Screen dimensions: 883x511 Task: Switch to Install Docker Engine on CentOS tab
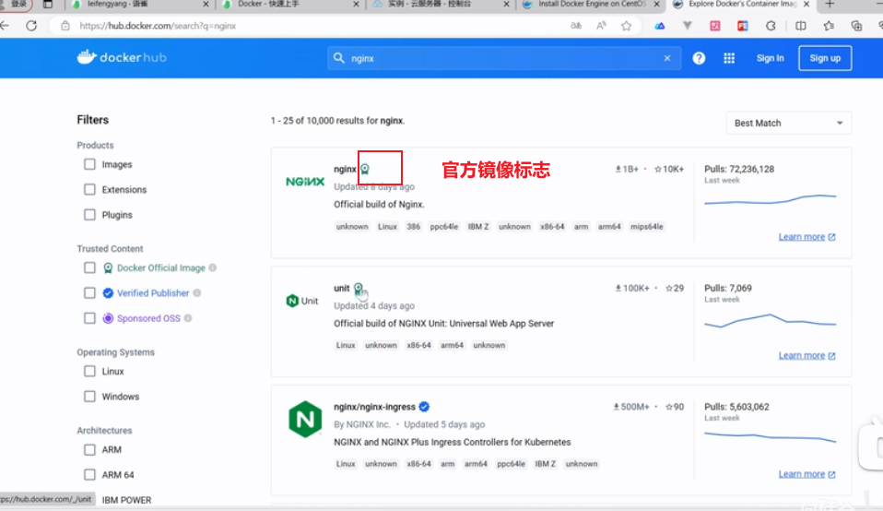[591, 5]
